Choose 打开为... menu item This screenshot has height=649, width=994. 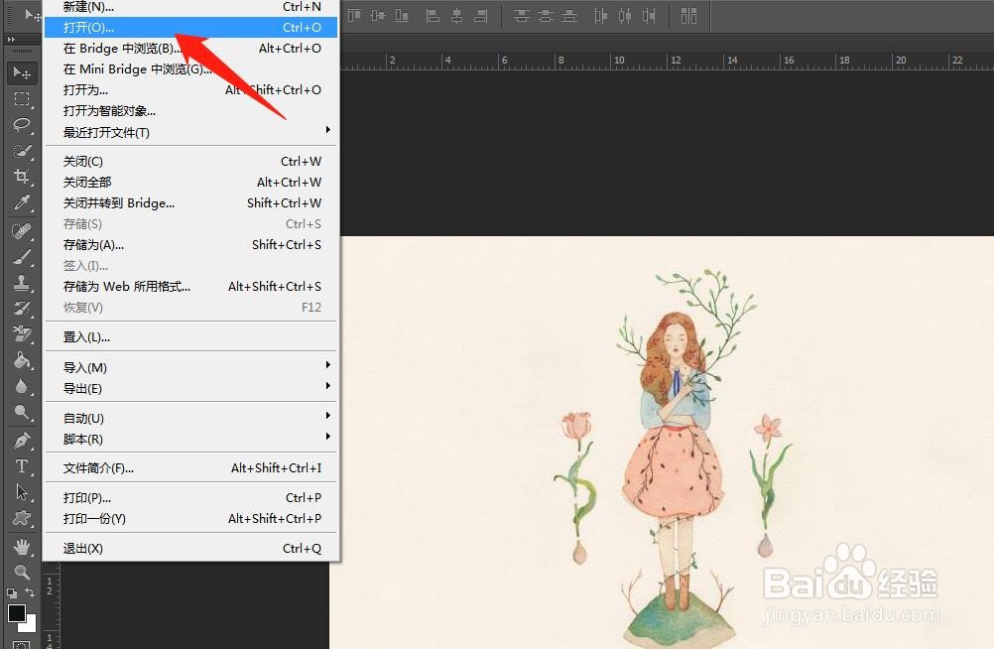click(x=190, y=90)
